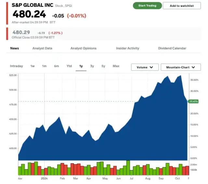Open the Dividend Calendar tab
Image resolution: width=208 pixels, height=184 pixels.
[x=172, y=48]
